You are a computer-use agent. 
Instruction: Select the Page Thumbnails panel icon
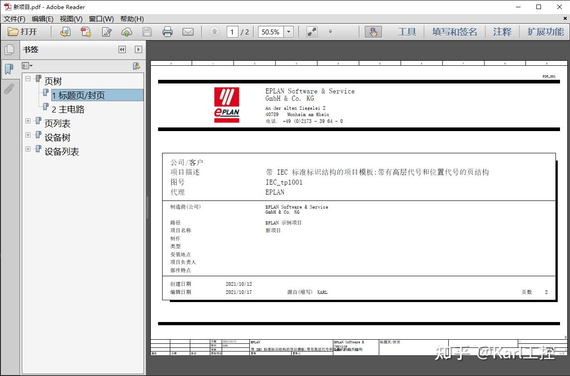[x=10, y=50]
